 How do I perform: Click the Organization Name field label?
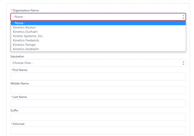click(x=26, y=10)
